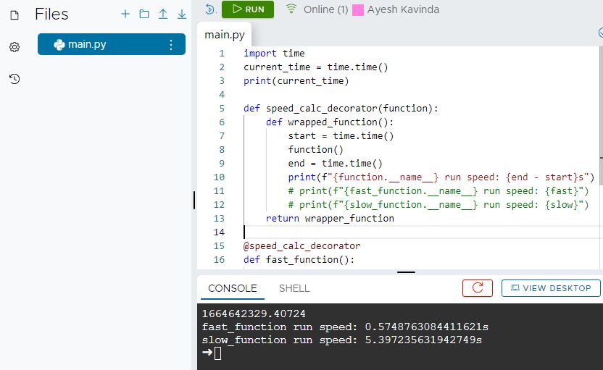Click the console prompt cursor
Image resolution: width=603 pixels, height=370 pixels.
coord(217,353)
